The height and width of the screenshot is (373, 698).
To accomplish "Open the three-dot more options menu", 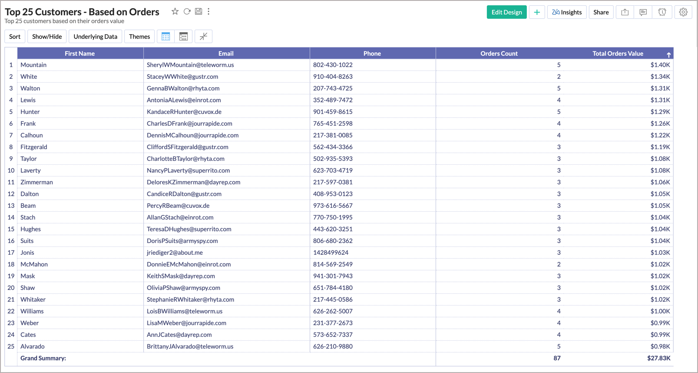I will click(208, 12).
